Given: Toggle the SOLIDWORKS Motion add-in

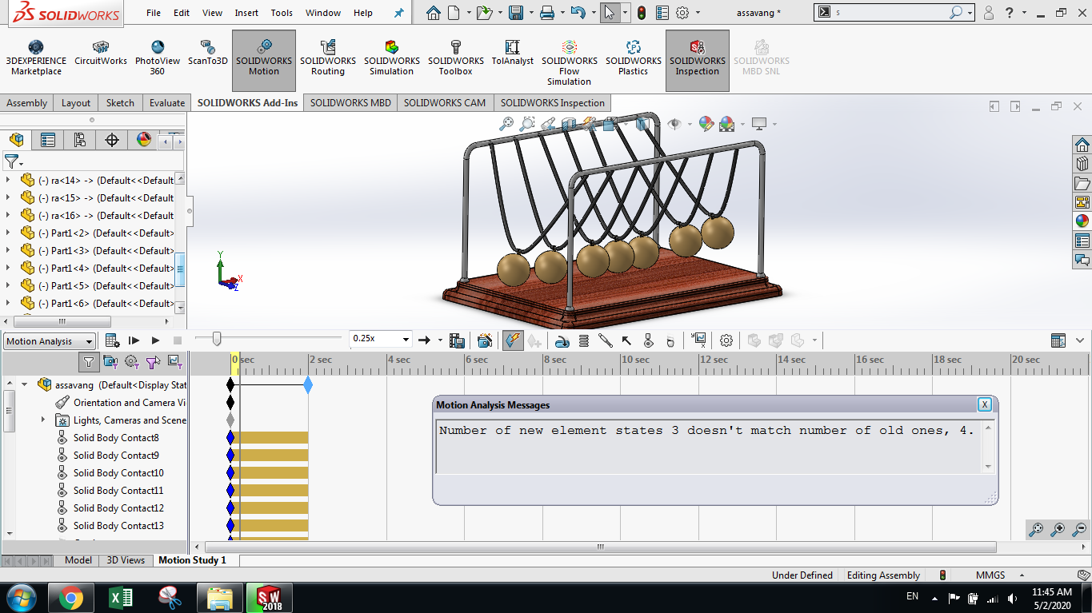Looking at the screenshot, I should click(264, 61).
